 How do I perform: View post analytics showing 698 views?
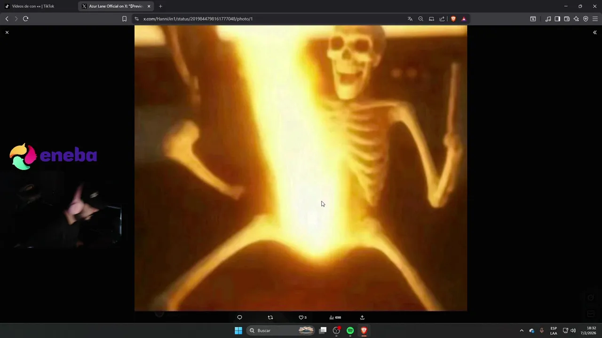[x=335, y=317]
